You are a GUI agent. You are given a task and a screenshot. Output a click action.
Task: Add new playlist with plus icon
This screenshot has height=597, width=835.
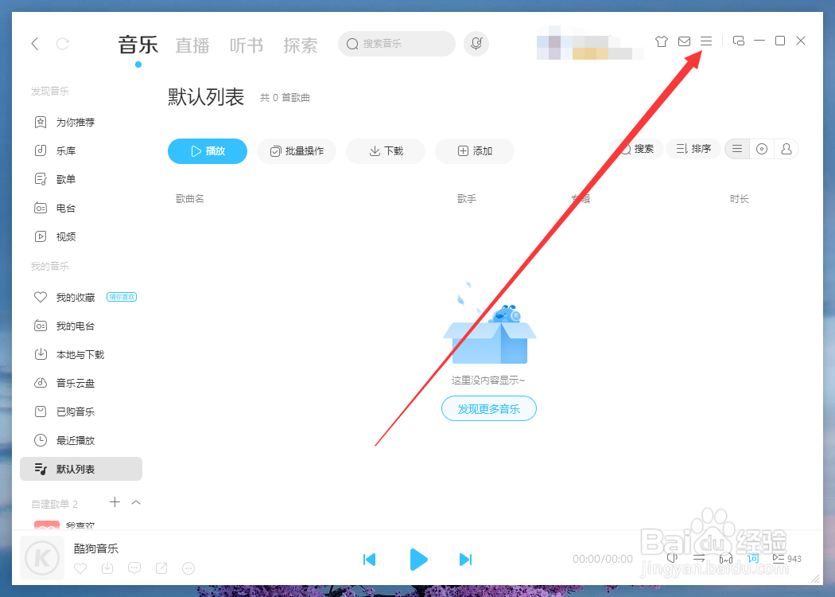point(115,502)
